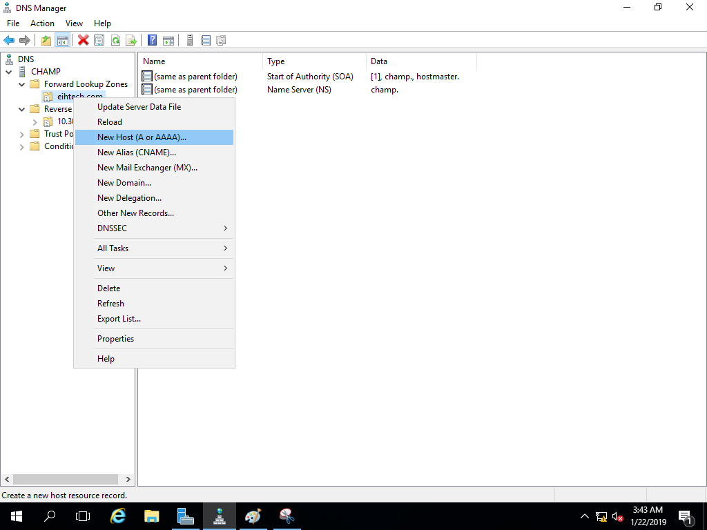Viewport: 707px width, 530px height.
Task: Choose Delete in the context menu
Action: coord(154,288)
